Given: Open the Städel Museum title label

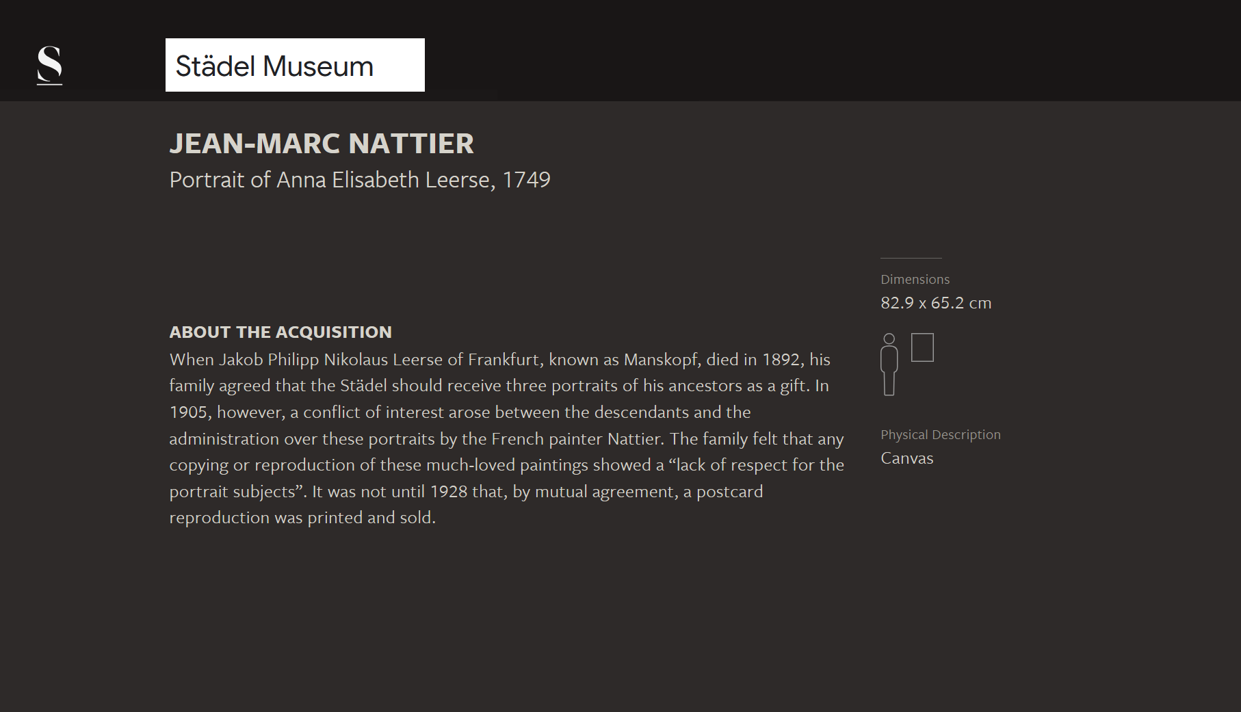Looking at the screenshot, I should (x=295, y=65).
